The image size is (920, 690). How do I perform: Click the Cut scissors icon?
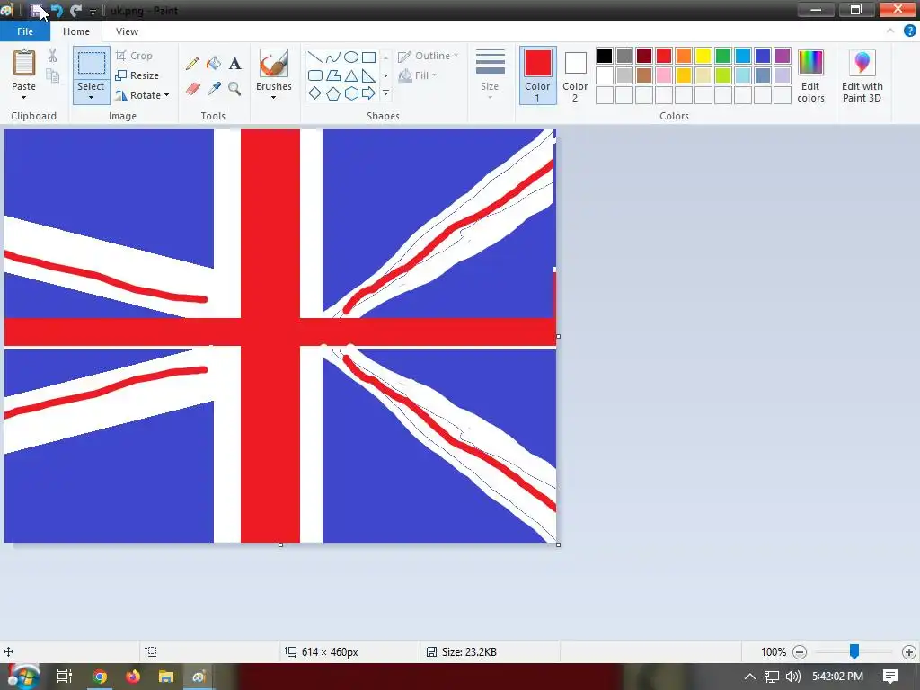(x=53, y=56)
